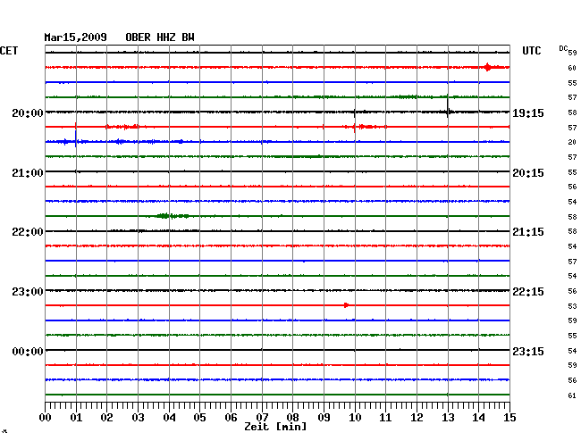
Task: Select the 00:00 CET time label
Action: coord(28,351)
